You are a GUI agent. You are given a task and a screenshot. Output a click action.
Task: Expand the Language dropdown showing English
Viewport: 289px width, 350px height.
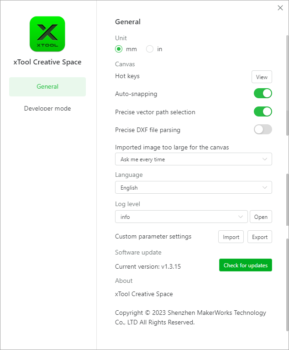tap(193, 188)
